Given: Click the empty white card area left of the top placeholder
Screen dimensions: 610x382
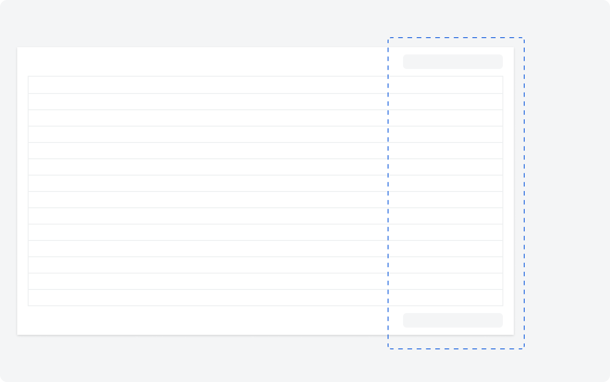Looking at the screenshot, I should (210, 62).
